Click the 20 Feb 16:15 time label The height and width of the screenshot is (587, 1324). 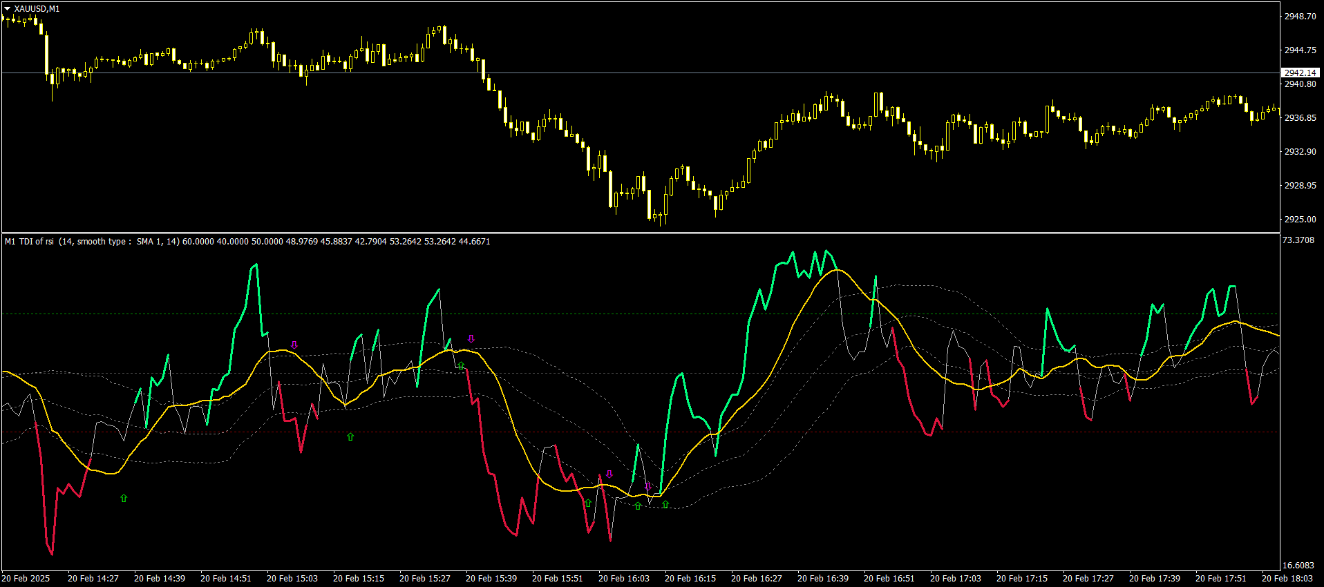690,578
